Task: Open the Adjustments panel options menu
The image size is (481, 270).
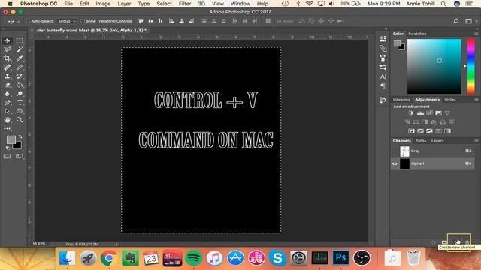Action: coord(476,100)
